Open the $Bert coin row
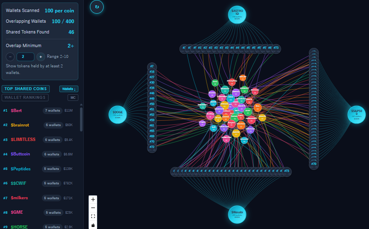This screenshot has width=369, height=229. pos(40,110)
